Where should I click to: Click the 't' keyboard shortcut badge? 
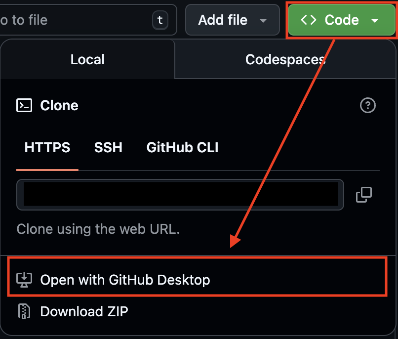coord(159,20)
